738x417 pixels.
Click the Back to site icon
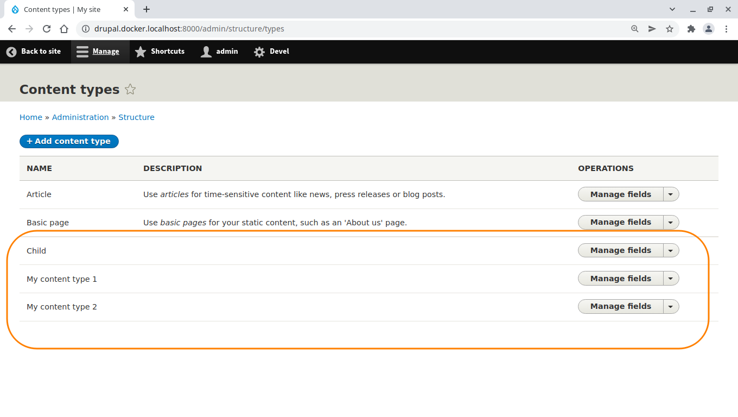[x=11, y=52]
